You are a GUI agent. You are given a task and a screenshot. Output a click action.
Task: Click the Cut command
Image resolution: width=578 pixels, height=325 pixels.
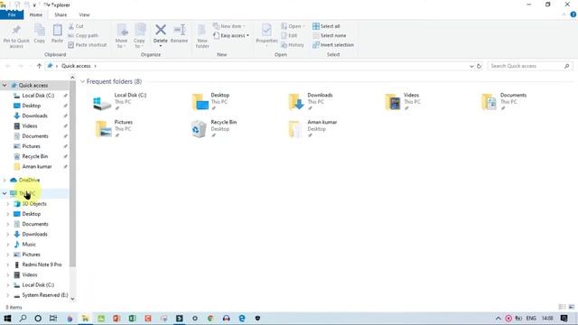tap(76, 26)
